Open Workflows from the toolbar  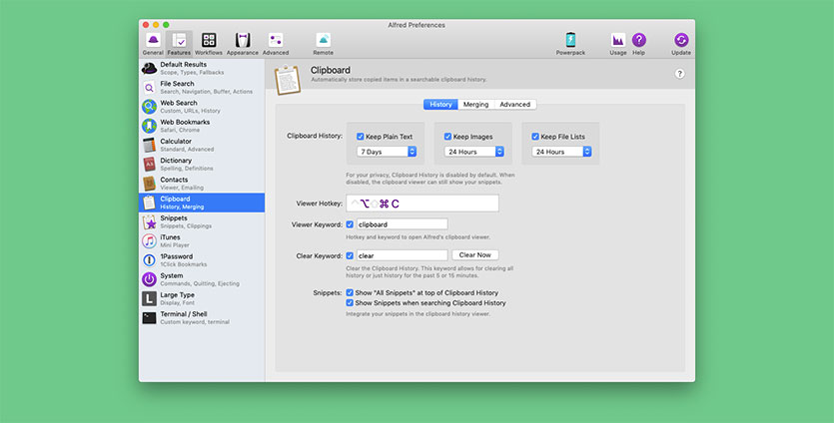209,42
